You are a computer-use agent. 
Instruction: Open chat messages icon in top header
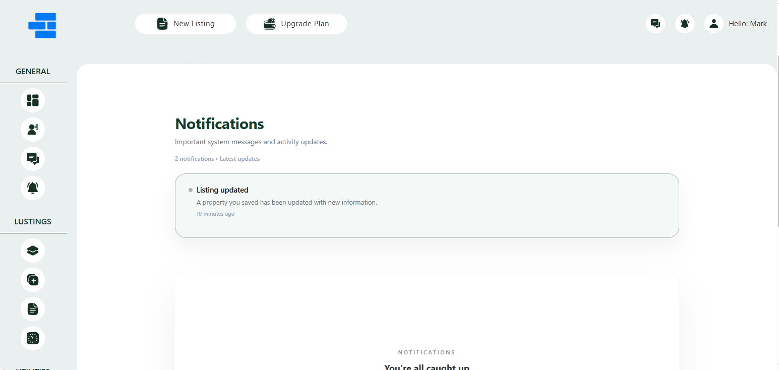point(655,24)
